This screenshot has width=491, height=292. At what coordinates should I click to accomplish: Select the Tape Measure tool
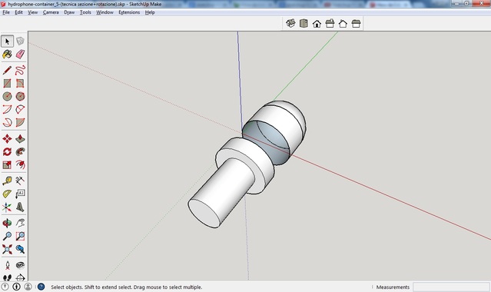click(x=7, y=181)
